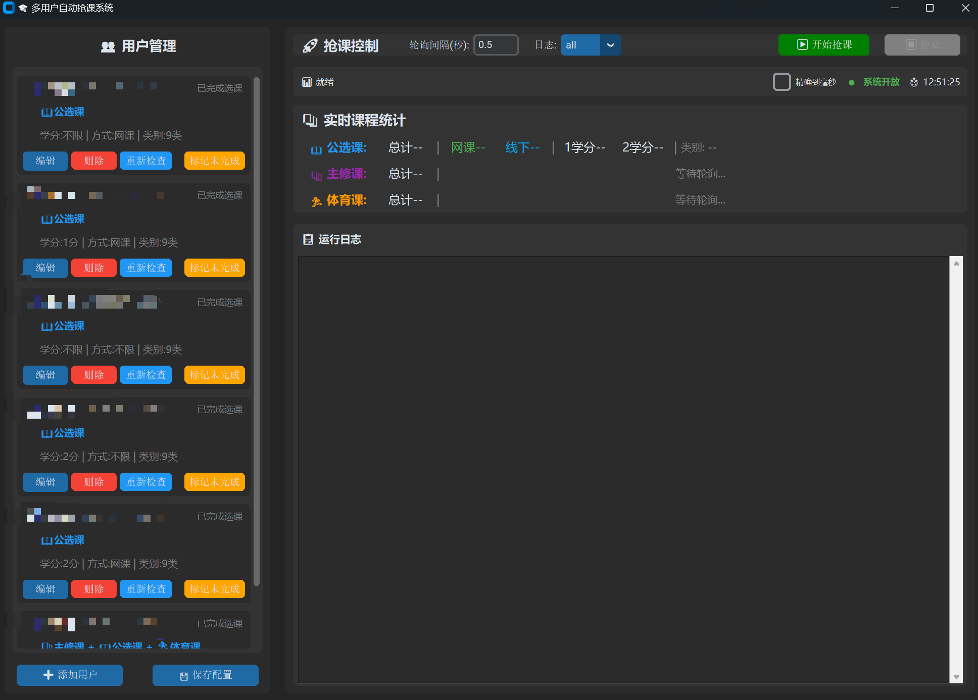This screenshot has height=700, width=978.
Task: Mark 学分:不限 方式:网课 user as 未完成
Action: 215,161
